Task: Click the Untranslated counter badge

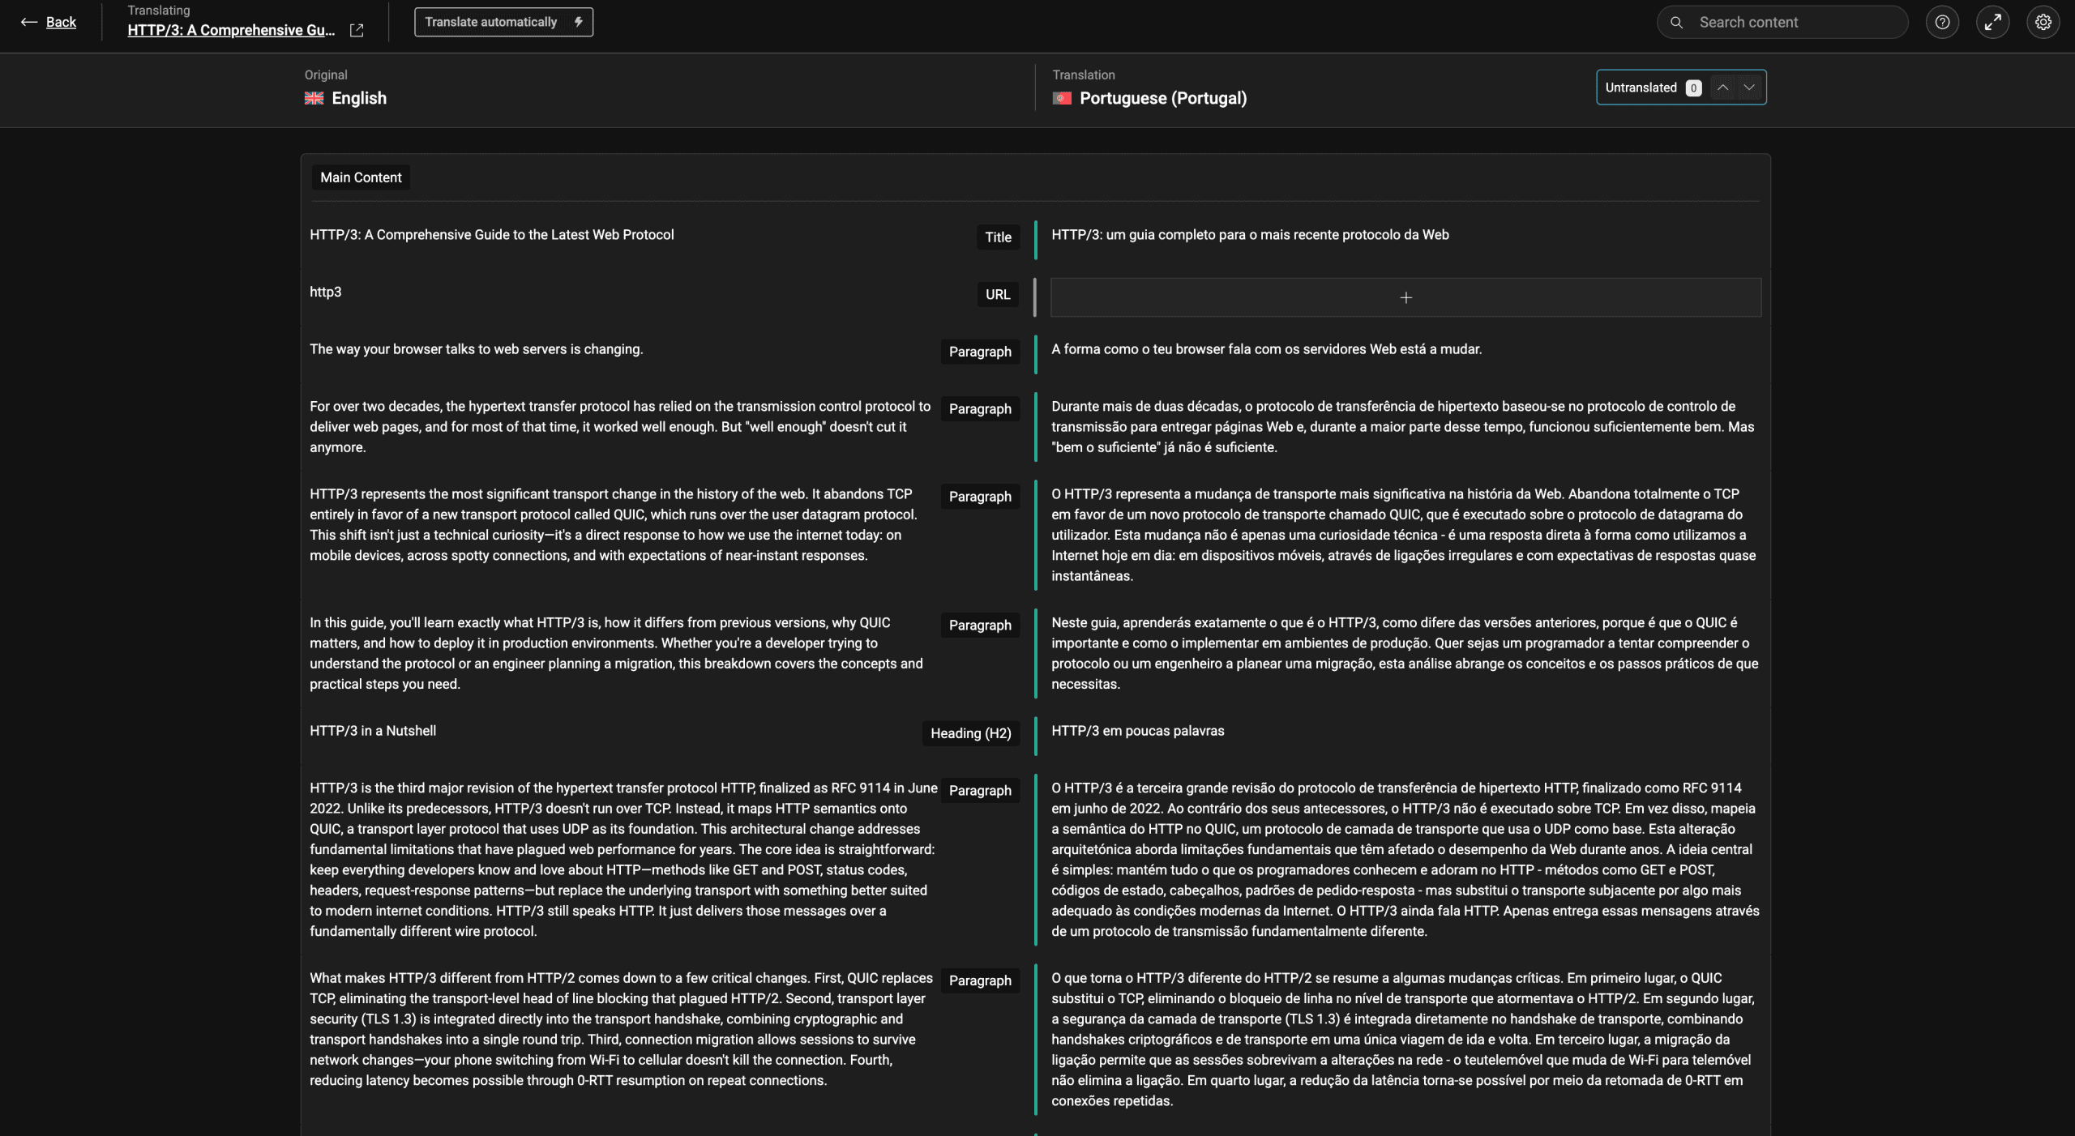Action: 1693,88
